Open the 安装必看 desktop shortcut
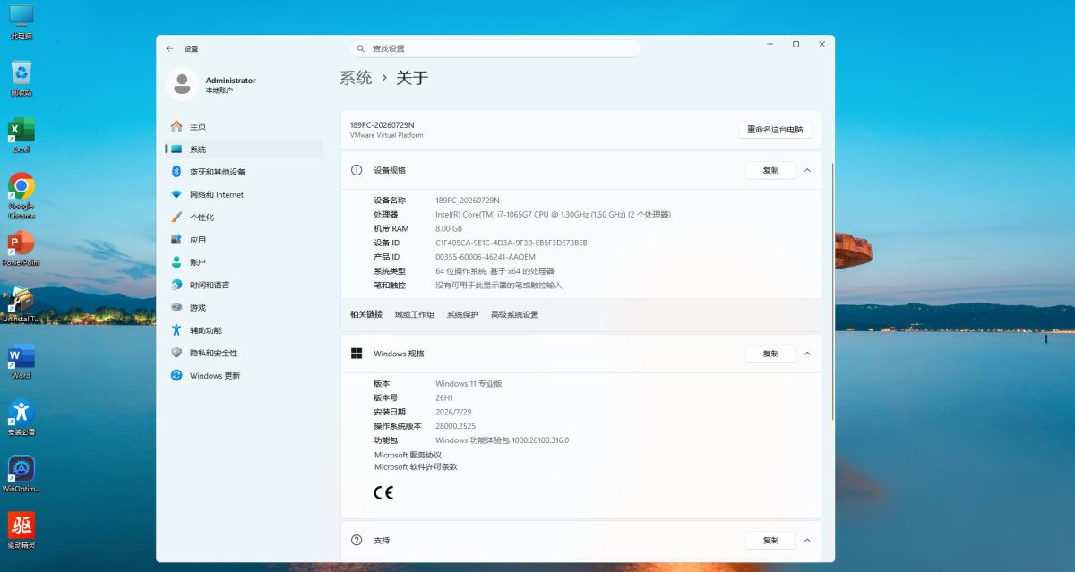This screenshot has width=1075, height=572. coord(21,417)
